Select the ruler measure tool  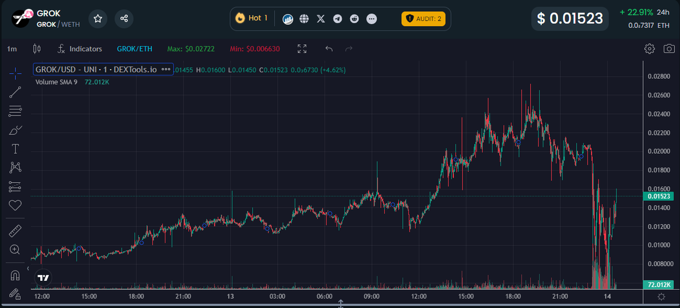pyautogui.click(x=15, y=230)
